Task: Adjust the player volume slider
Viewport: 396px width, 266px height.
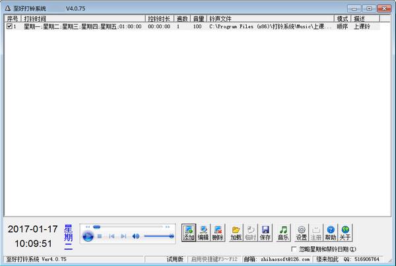Action: tap(158, 236)
